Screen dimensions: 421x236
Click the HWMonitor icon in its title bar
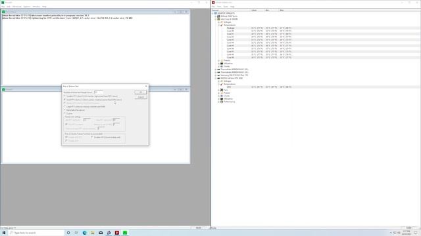(x=213, y=3)
